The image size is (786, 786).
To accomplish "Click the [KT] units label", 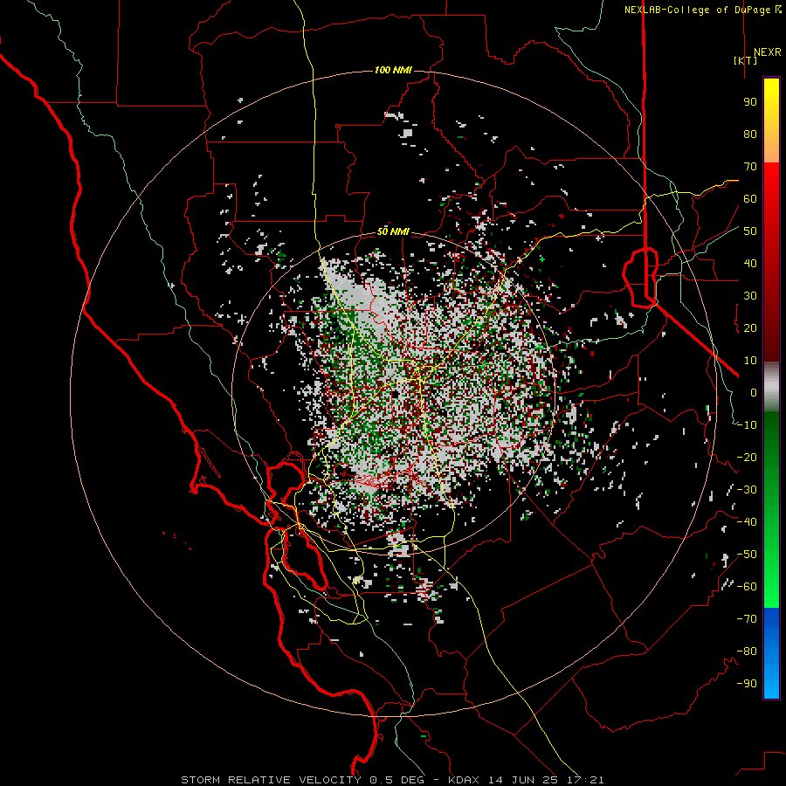I will coord(746,60).
